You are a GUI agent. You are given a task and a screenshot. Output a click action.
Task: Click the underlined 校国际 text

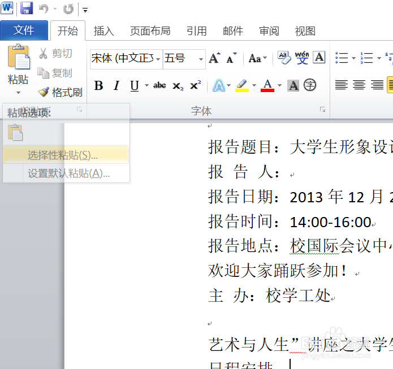[x=314, y=246]
